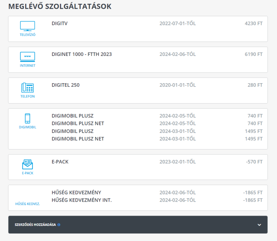Click the INTERNET category label
Screen dimensions: 277x241
[28, 66]
